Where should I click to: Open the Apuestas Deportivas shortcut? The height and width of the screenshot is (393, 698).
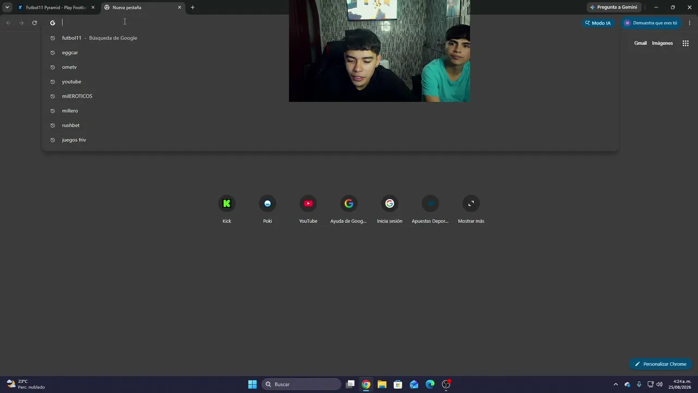430,210
